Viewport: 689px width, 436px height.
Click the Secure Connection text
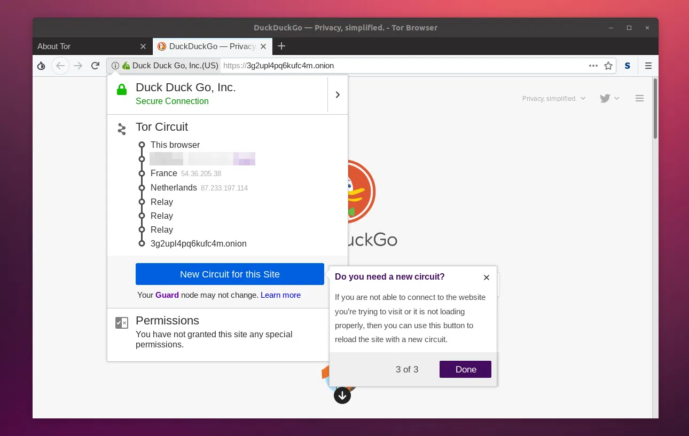click(x=172, y=101)
